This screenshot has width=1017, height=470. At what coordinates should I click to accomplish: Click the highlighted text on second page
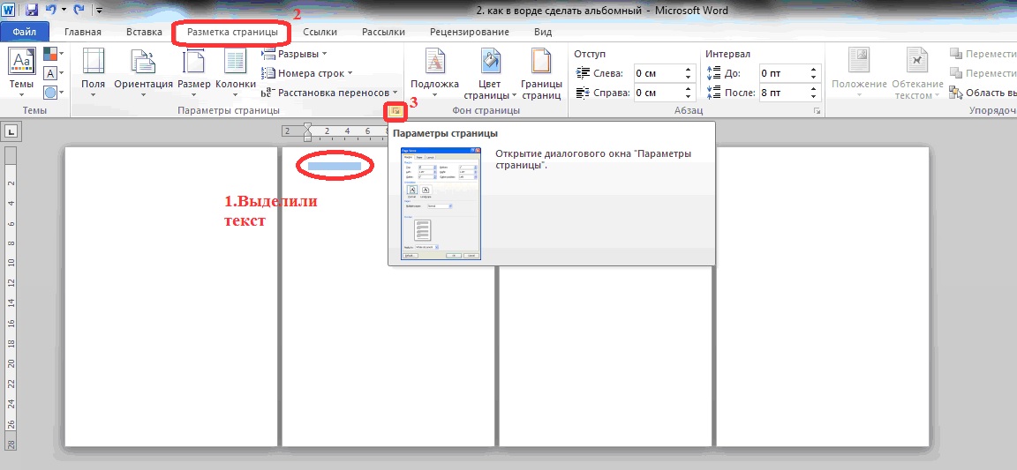coord(334,166)
